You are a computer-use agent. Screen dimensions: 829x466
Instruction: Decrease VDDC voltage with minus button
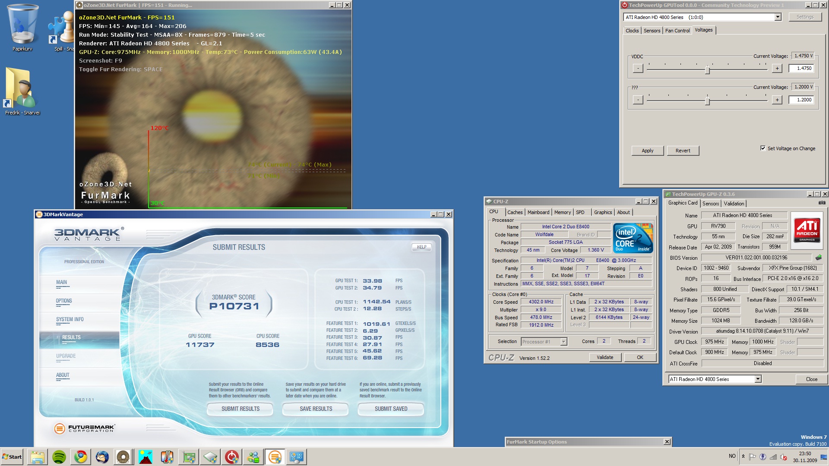(638, 68)
